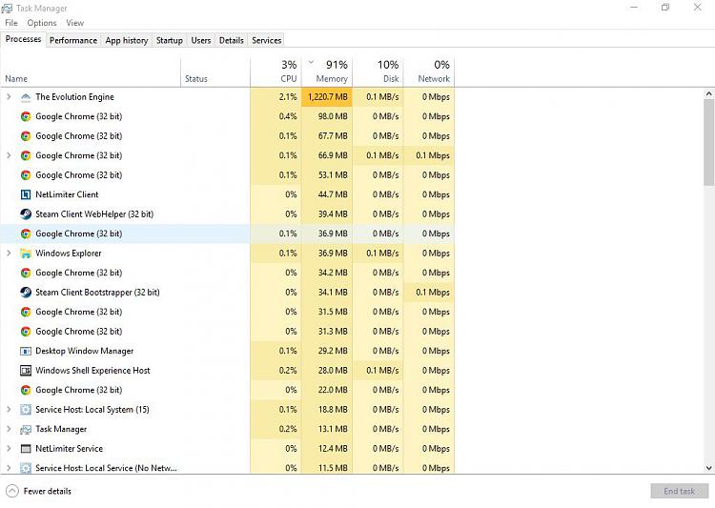Click the 44.7 MB memory value
This screenshot has width=715, height=508.
pos(333,194)
